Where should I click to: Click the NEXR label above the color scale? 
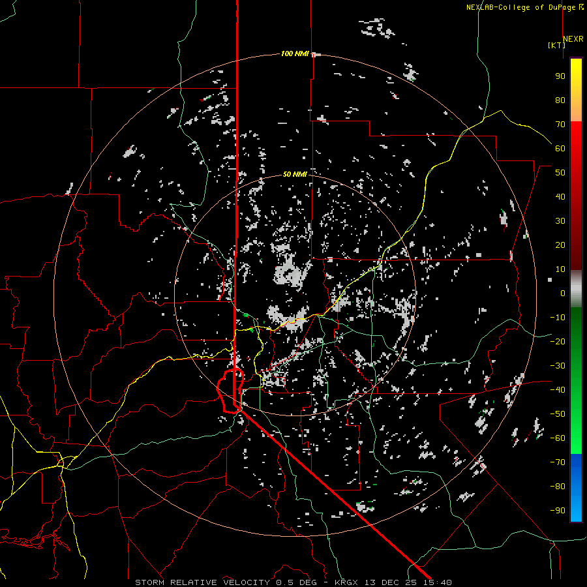(x=573, y=38)
